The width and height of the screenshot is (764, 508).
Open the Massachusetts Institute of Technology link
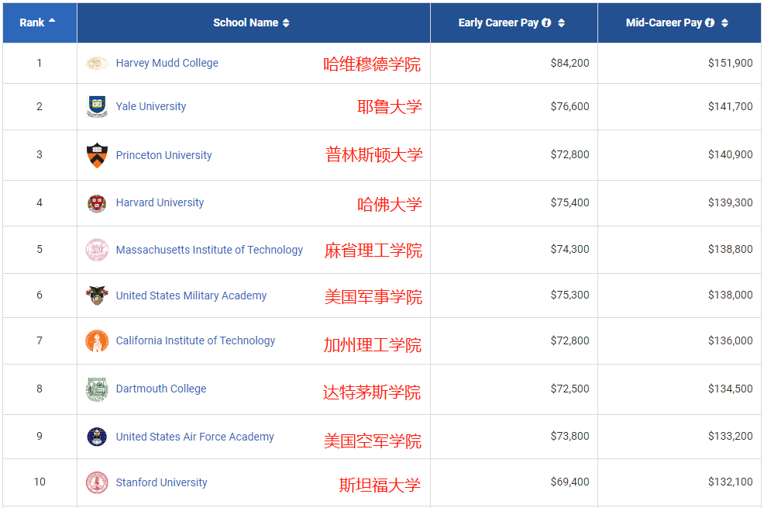[x=209, y=250]
